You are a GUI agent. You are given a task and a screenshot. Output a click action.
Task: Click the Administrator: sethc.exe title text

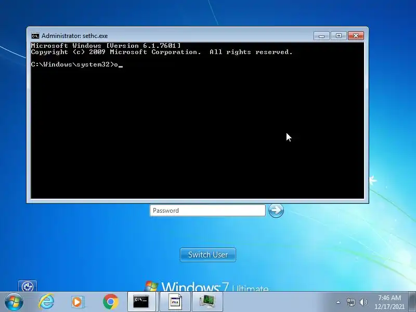(x=74, y=36)
